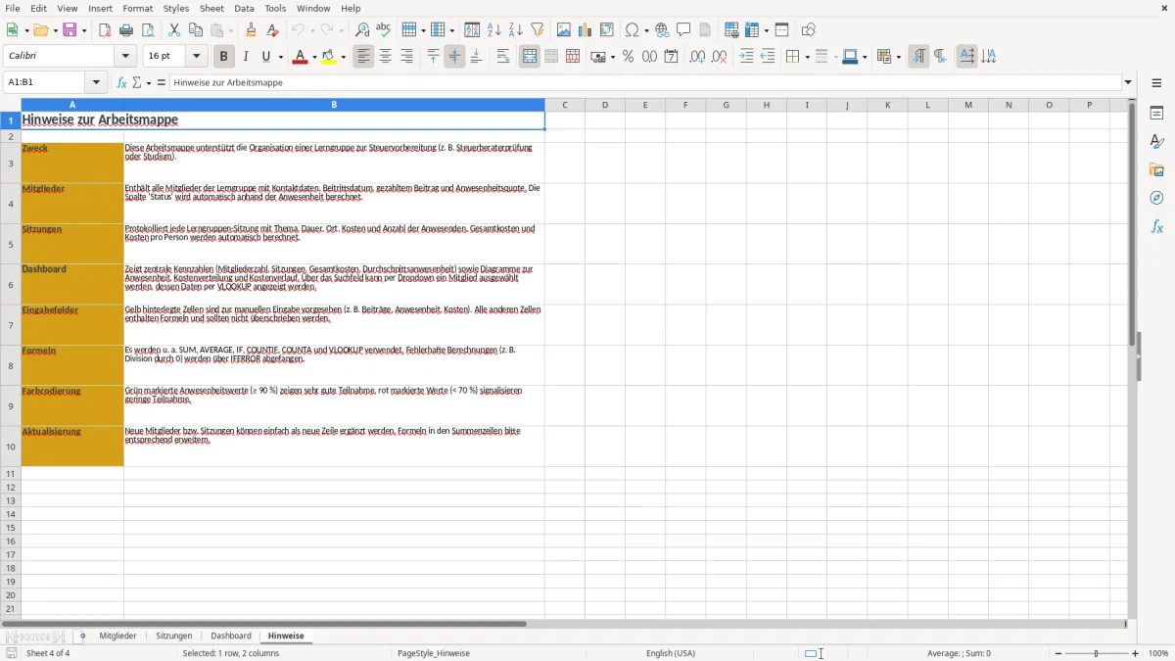Viewport: 1175px width, 661px height.
Task: Open the Name Box dropdown
Action: click(96, 83)
